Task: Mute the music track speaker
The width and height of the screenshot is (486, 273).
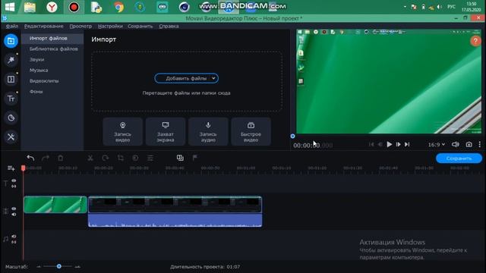Action: click(x=14, y=237)
